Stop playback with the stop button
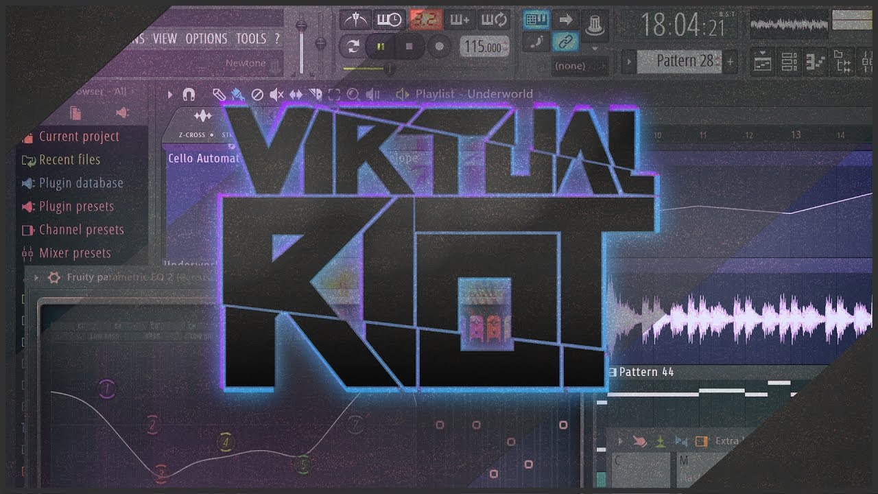The height and width of the screenshot is (494, 878). click(x=410, y=47)
